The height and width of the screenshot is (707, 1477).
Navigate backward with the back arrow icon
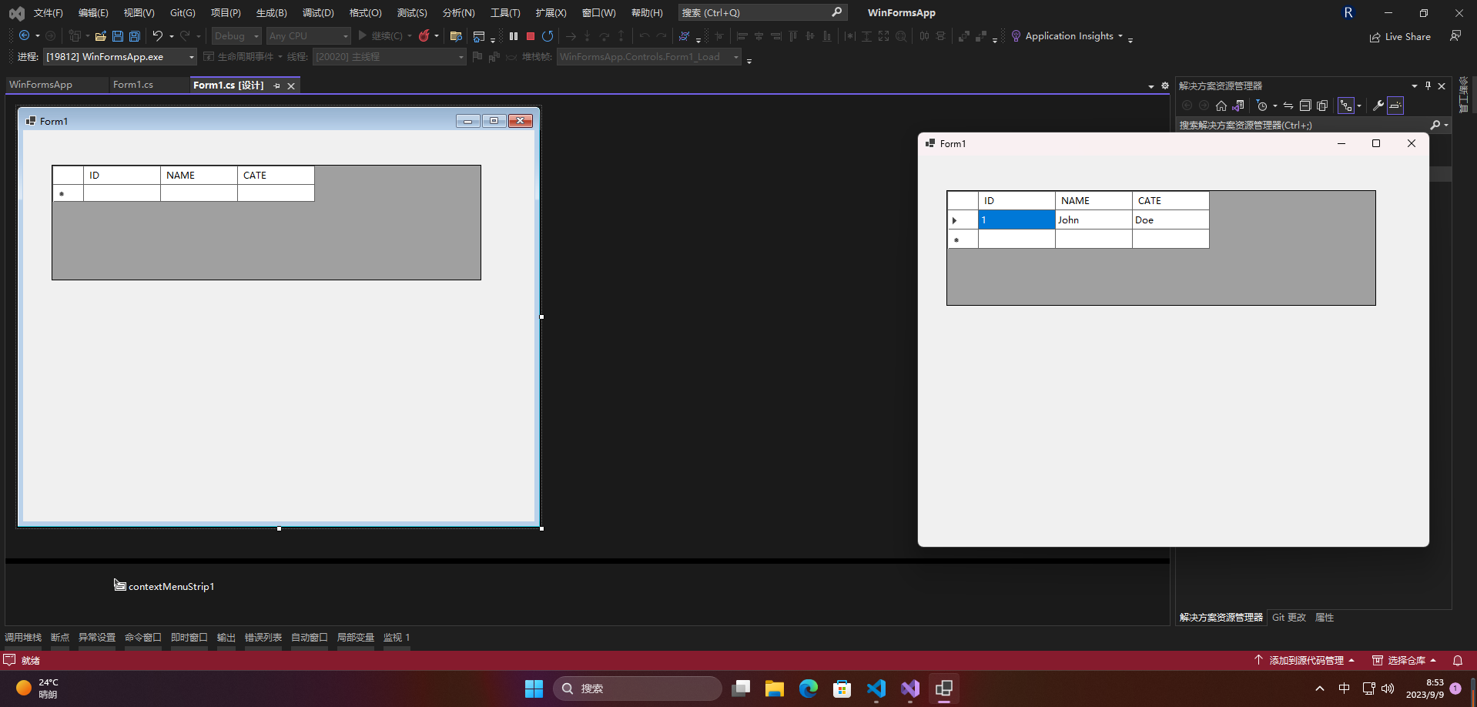click(24, 36)
